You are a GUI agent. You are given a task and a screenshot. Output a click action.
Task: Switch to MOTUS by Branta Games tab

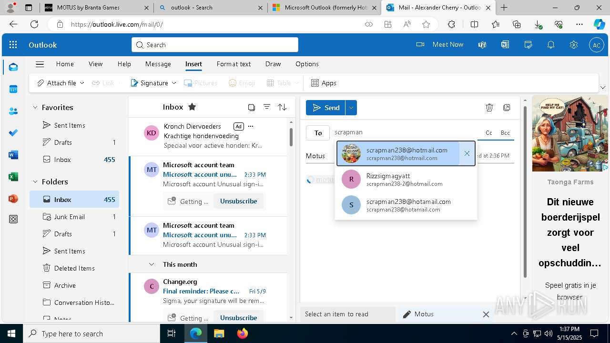pyautogui.click(x=96, y=8)
